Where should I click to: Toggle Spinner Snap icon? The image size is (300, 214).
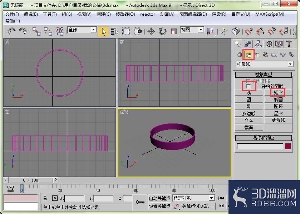283,31
